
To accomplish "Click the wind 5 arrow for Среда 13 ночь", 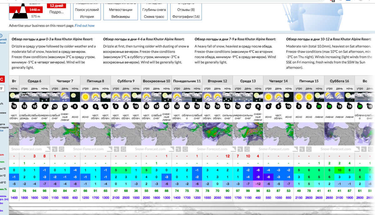I will 258,107.
